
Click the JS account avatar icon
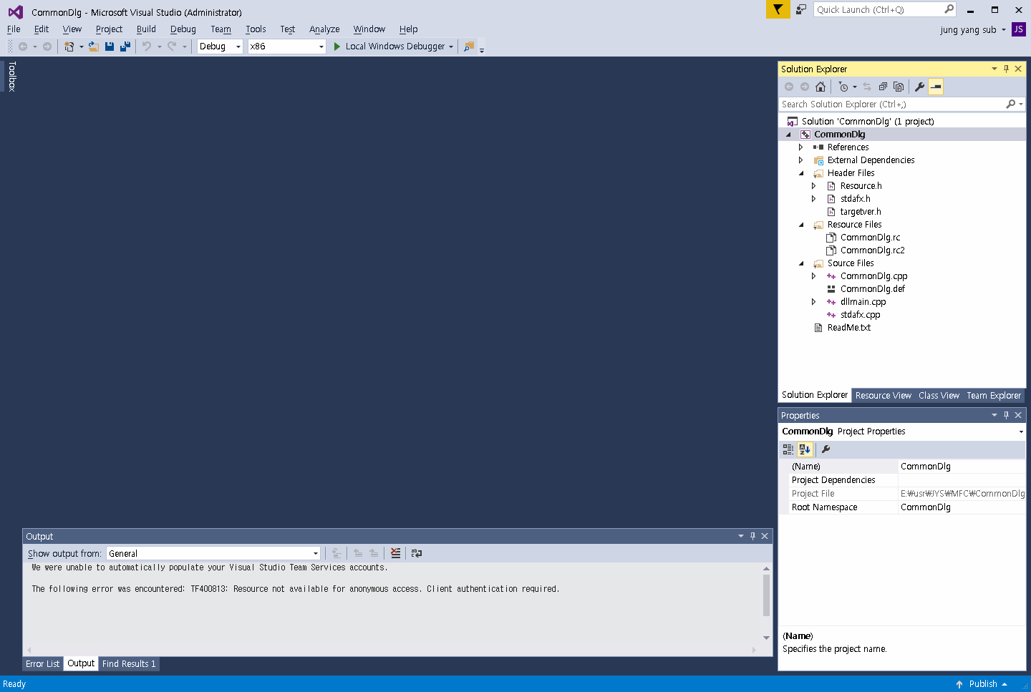coord(1019,29)
